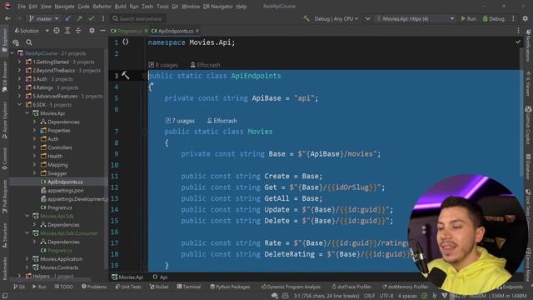
Task: Expand the 3.Auth folder
Action: [19, 79]
